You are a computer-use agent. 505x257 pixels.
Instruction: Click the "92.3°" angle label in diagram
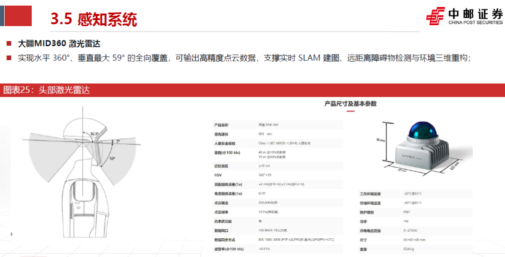click(x=94, y=134)
